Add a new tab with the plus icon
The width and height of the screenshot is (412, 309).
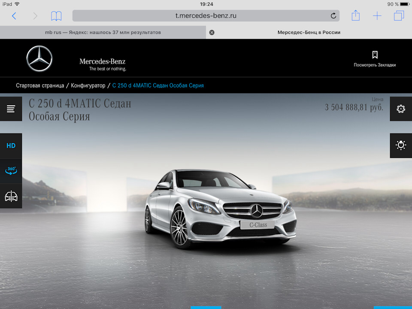[x=377, y=16]
